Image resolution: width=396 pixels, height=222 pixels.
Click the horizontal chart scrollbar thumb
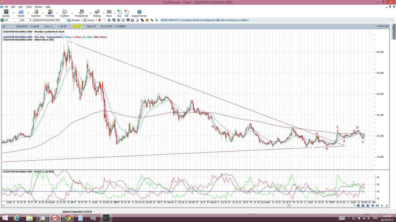(289, 206)
